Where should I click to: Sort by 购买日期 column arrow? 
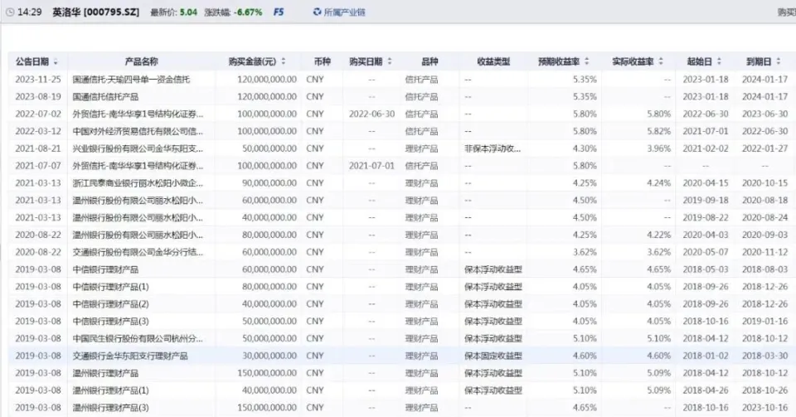point(390,62)
